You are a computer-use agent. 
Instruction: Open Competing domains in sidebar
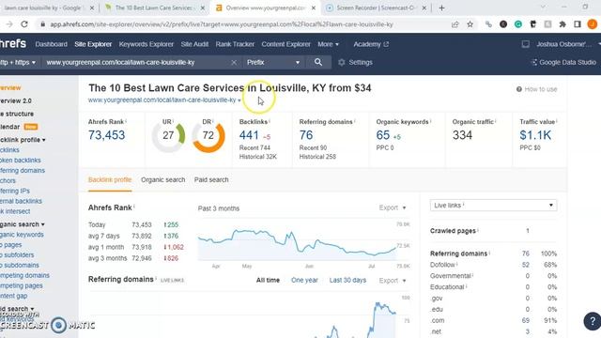pos(24,275)
